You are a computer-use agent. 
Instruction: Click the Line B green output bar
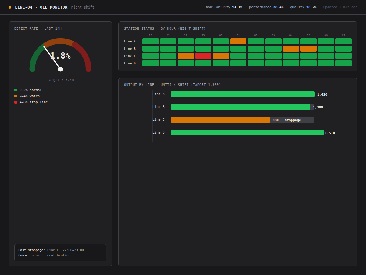click(241, 107)
